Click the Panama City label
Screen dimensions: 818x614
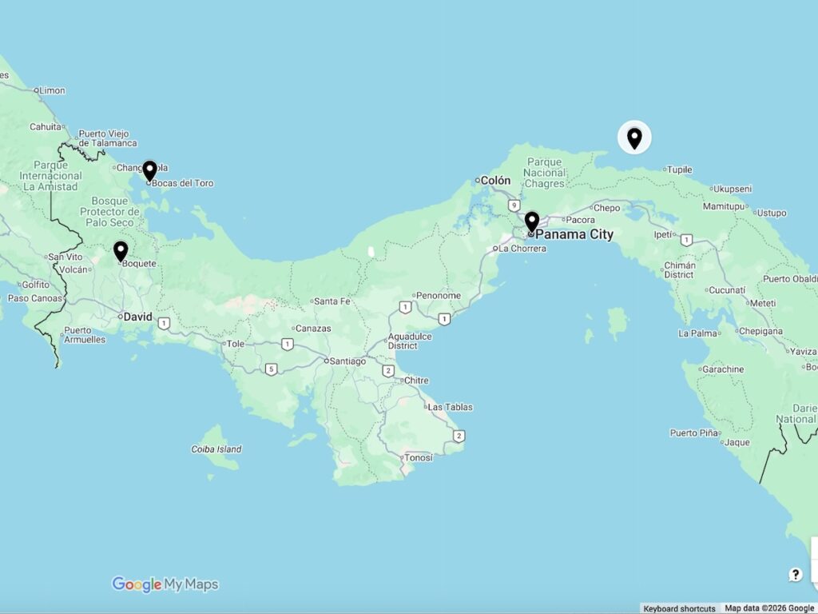pos(574,234)
